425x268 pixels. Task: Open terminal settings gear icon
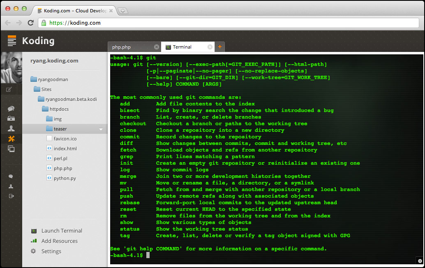point(420,261)
